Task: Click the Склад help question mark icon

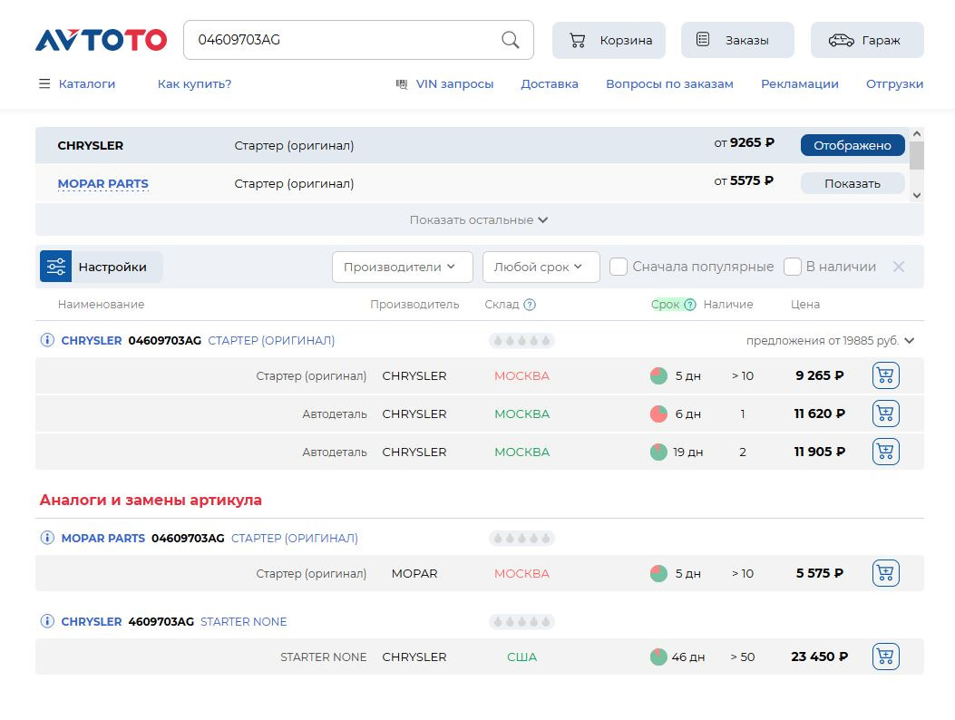Action: (530, 305)
